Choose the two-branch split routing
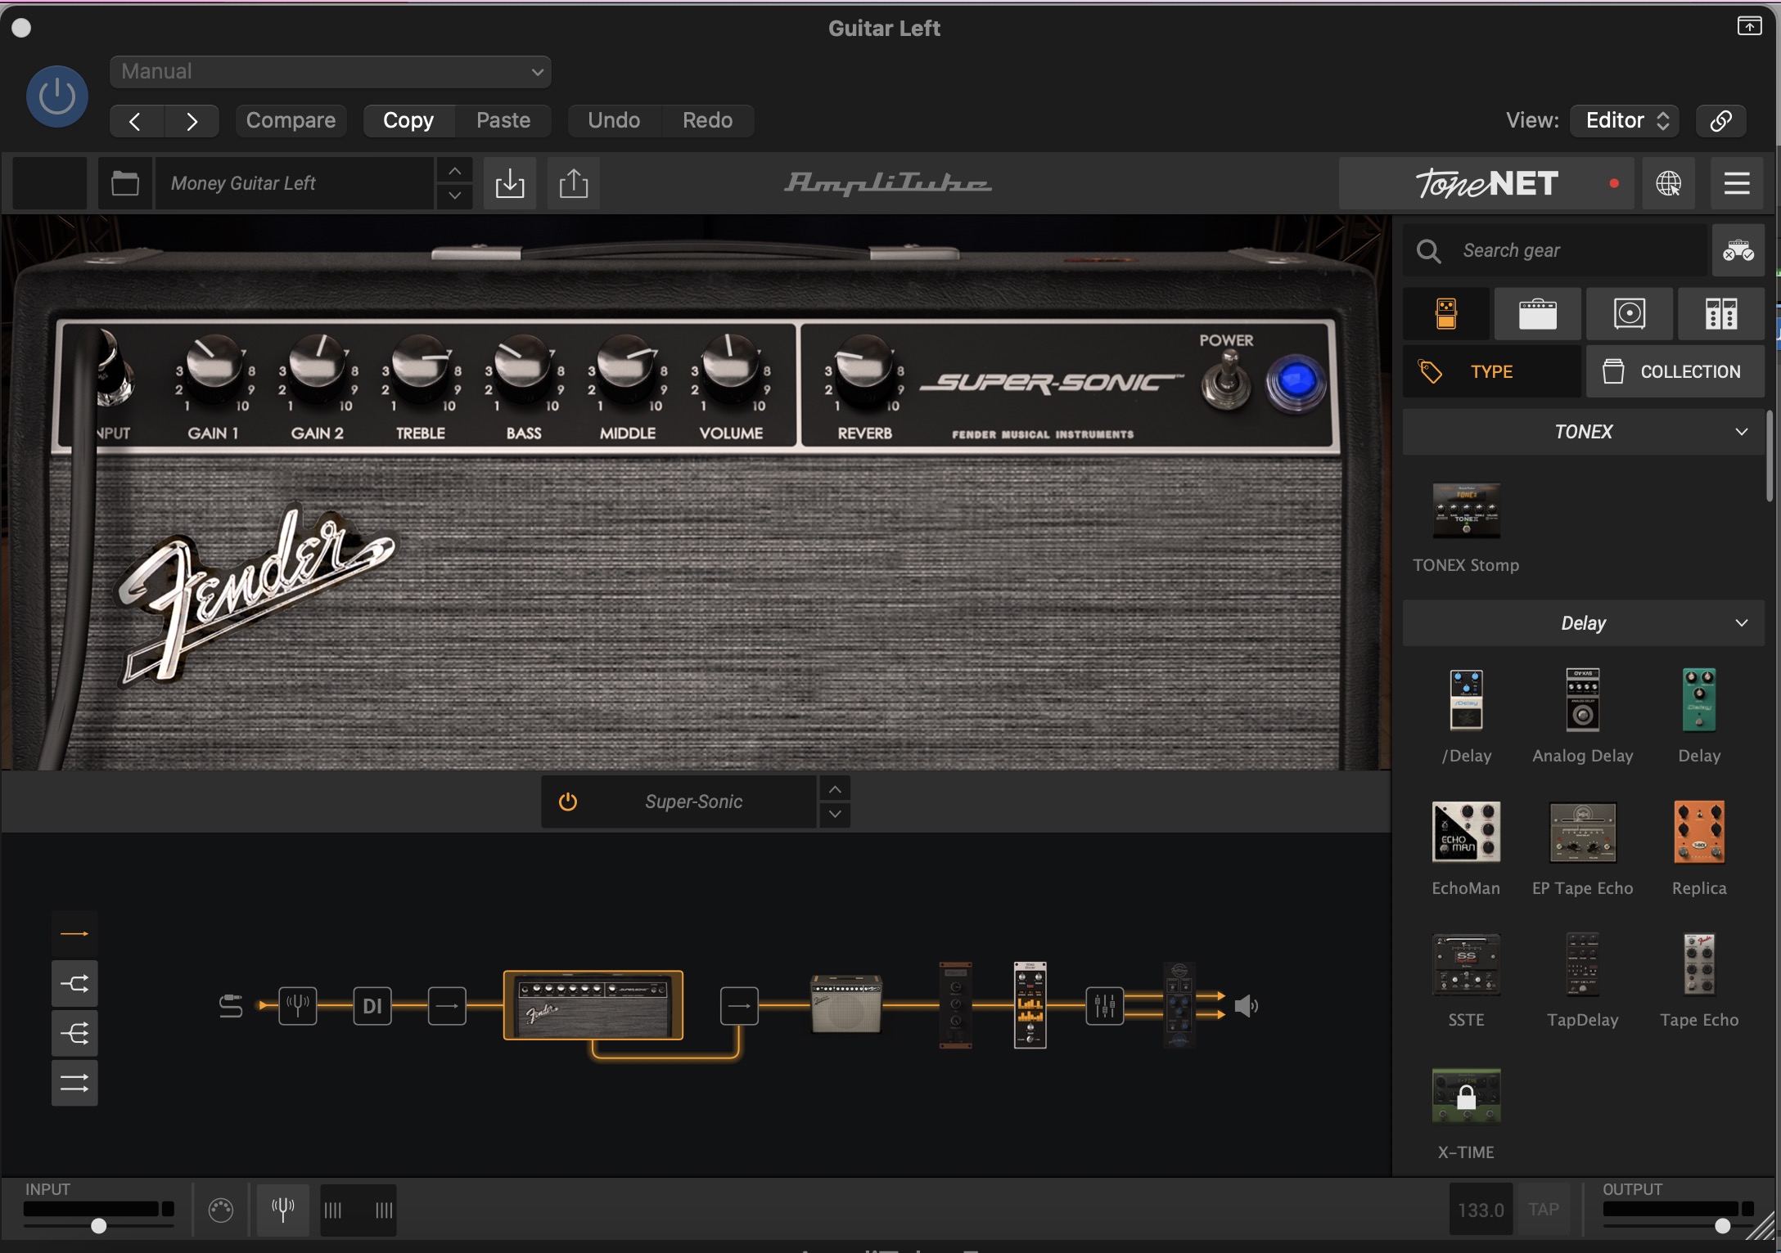 (74, 983)
